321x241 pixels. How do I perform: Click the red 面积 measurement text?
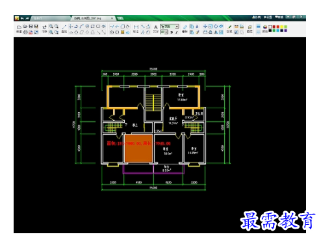[x=138, y=143]
